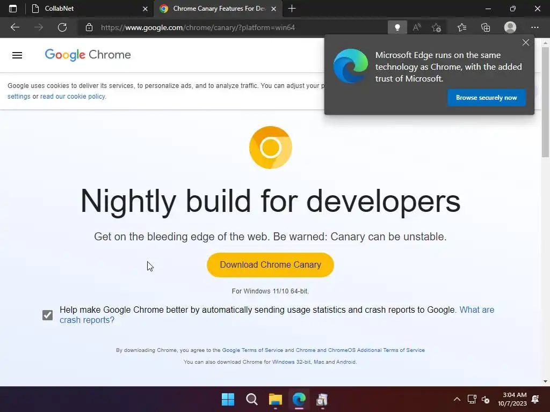The height and width of the screenshot is (412, 550).
Task: Click the address bar URL field
Action: 198,27
